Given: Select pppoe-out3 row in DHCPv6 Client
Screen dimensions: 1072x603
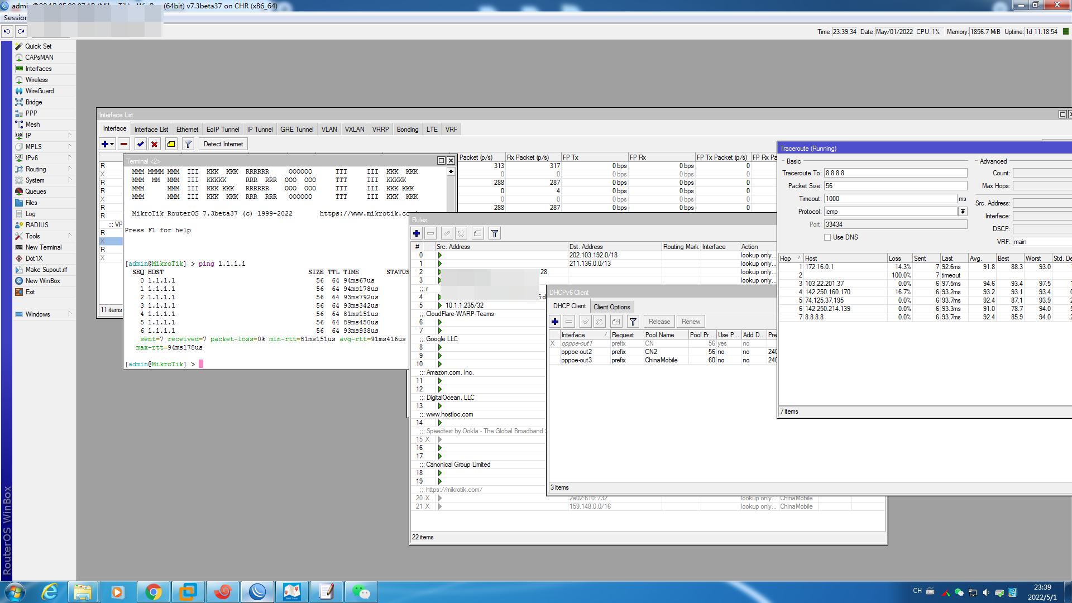Looking at the screenshot, I should [663, 361].
